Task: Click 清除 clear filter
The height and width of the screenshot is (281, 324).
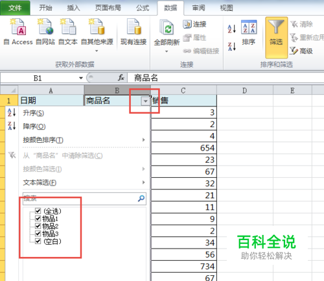Action: click(301, 24)
